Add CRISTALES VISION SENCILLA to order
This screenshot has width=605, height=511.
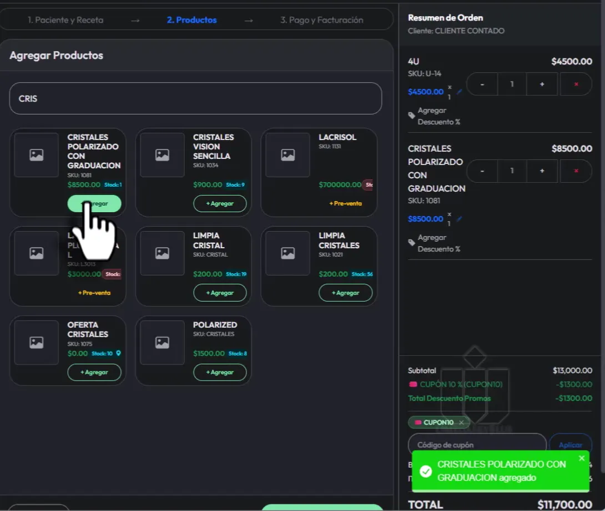tap(220, 203)
